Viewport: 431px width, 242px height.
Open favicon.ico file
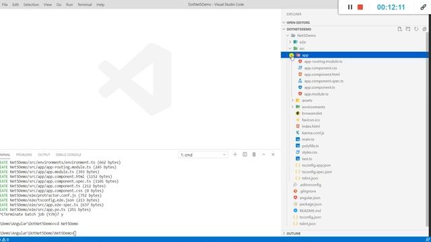point(310,120)
